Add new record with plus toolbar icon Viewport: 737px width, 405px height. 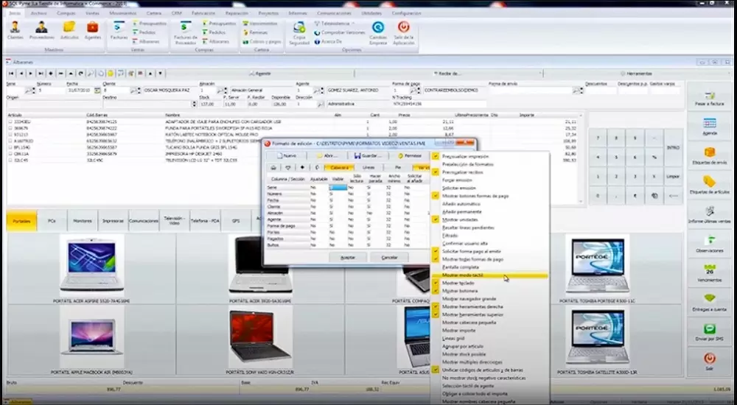tap(51, 74)
